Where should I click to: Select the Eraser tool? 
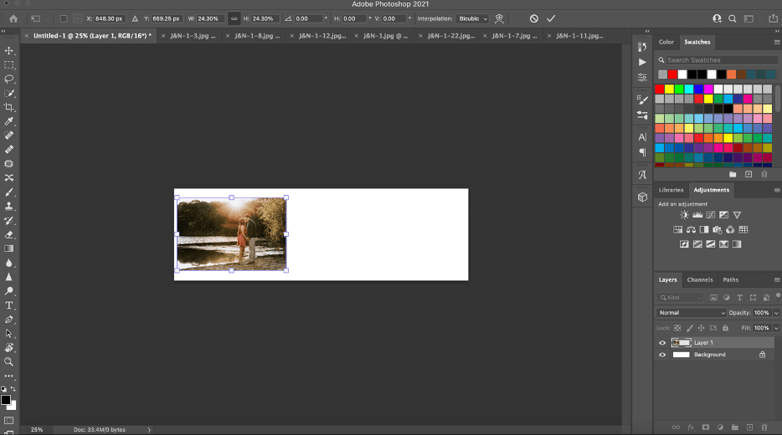click(9, 235)
